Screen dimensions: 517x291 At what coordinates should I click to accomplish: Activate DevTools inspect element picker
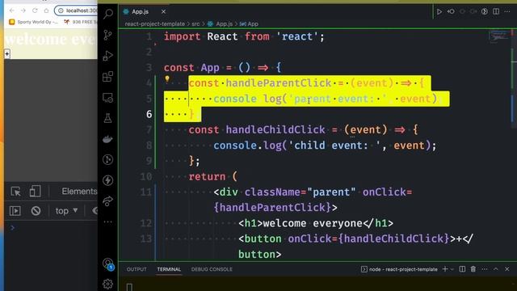15,192
